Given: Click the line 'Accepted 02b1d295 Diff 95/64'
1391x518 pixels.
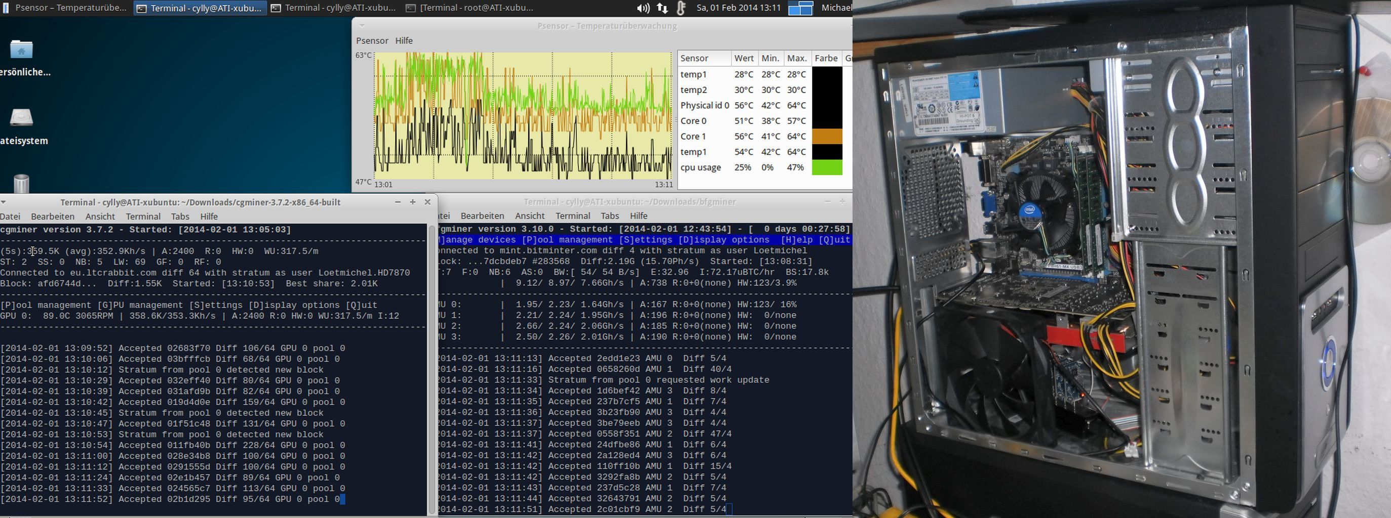Looking at the screenshot, I should click(x=173, y=499).
